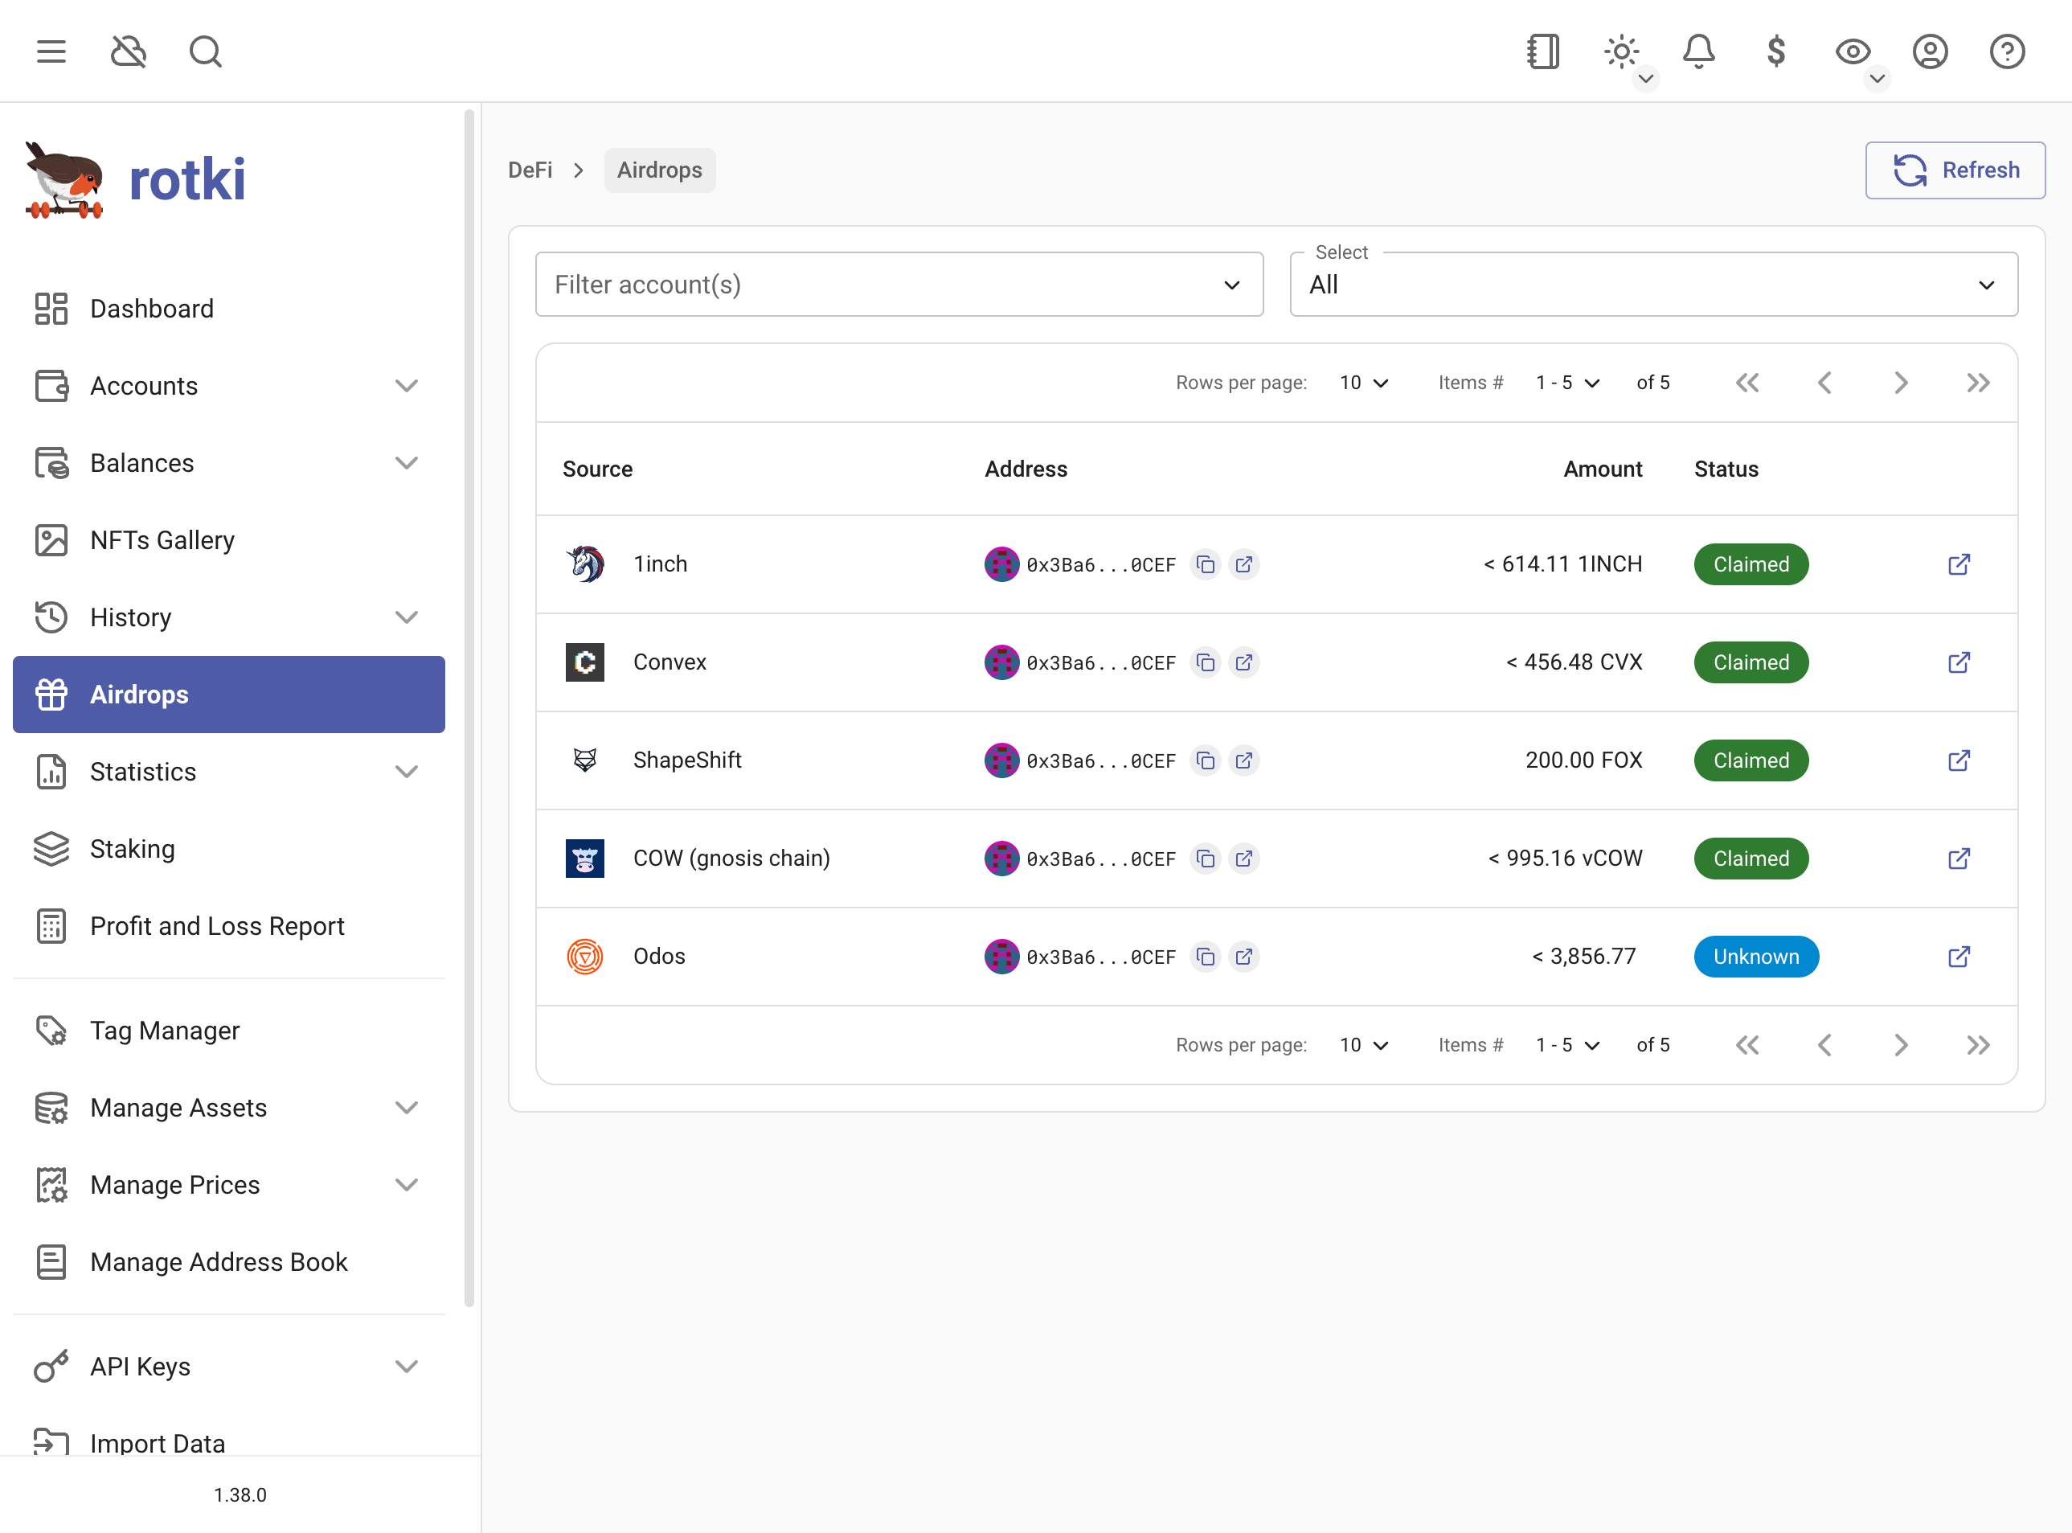
Task: Click the cloud sync disabled icon
Action: pyautogui.click(x=128, y=51)
